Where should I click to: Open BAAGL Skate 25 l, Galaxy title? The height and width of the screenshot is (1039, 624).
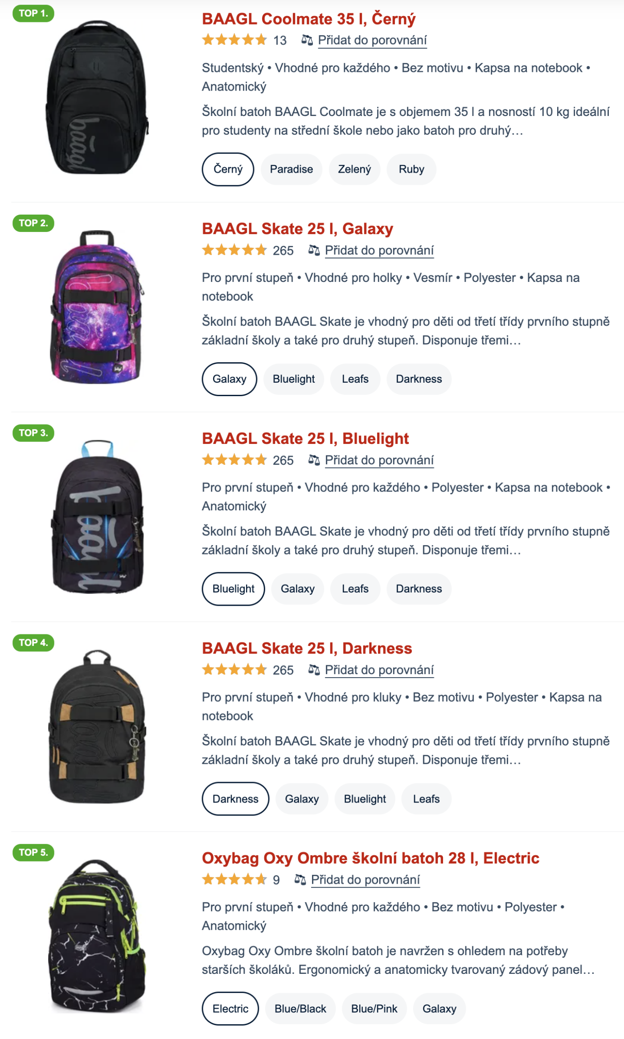pyautogui.click(x=297, y=228)
